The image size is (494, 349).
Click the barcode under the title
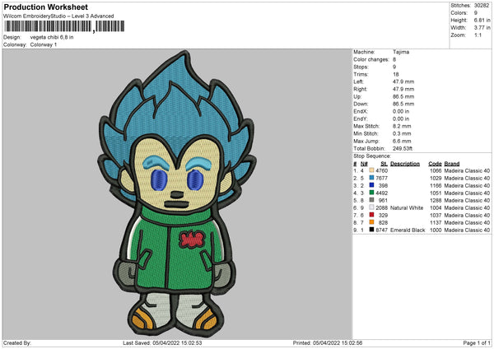coord(64,26)
